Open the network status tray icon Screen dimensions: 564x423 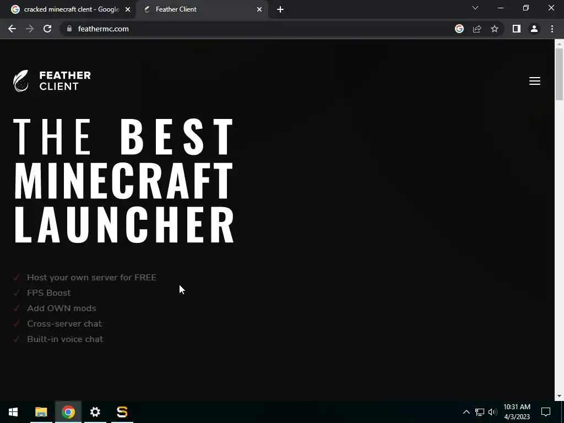pos(480,412)
